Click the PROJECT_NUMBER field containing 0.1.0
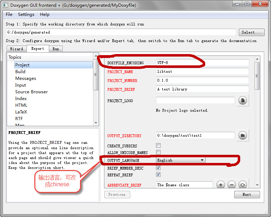This screenshot has width=271, height=217. click(202, 80)
